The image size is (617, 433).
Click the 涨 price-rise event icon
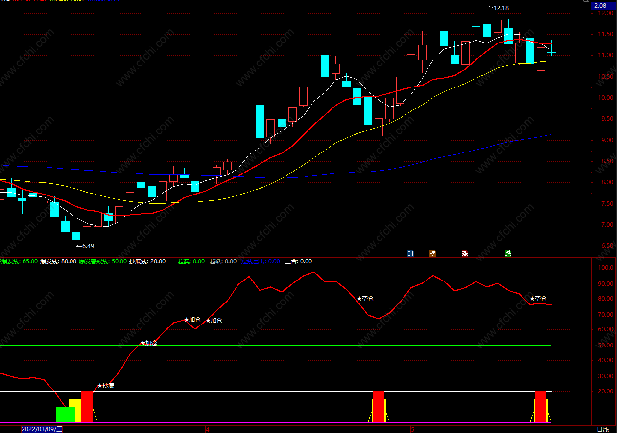point(464,253)
